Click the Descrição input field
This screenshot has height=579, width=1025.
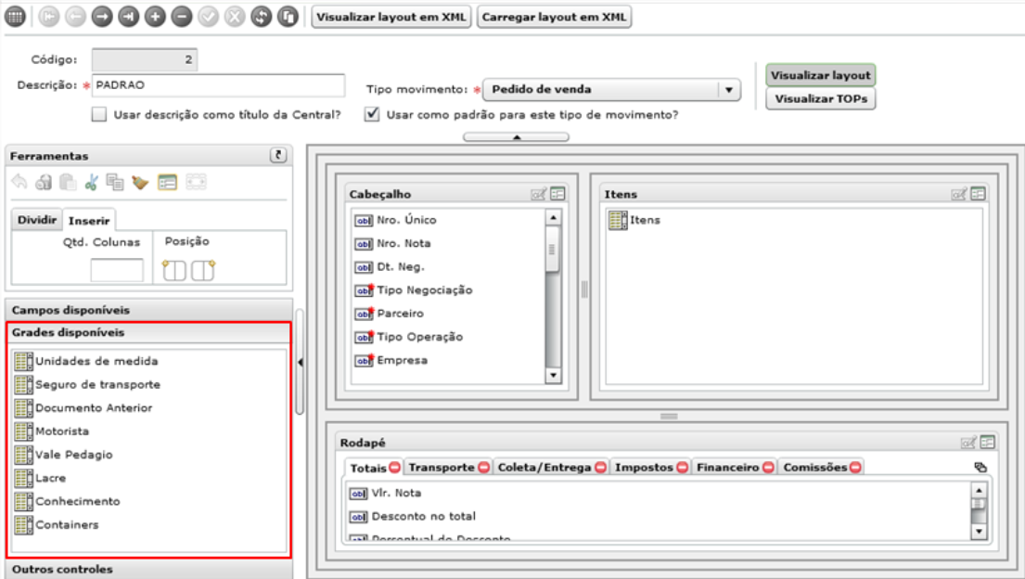click(218, 85)
